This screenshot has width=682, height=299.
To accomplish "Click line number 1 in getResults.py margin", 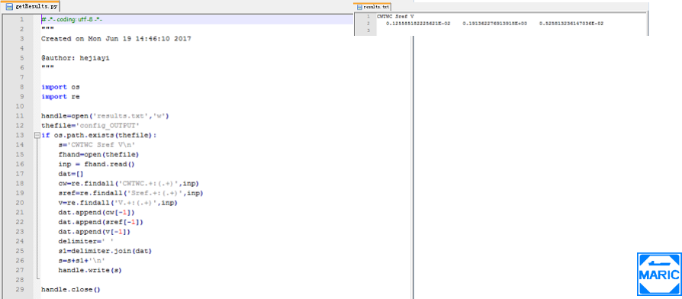I will pyautogui.click(x=22, y=20).
